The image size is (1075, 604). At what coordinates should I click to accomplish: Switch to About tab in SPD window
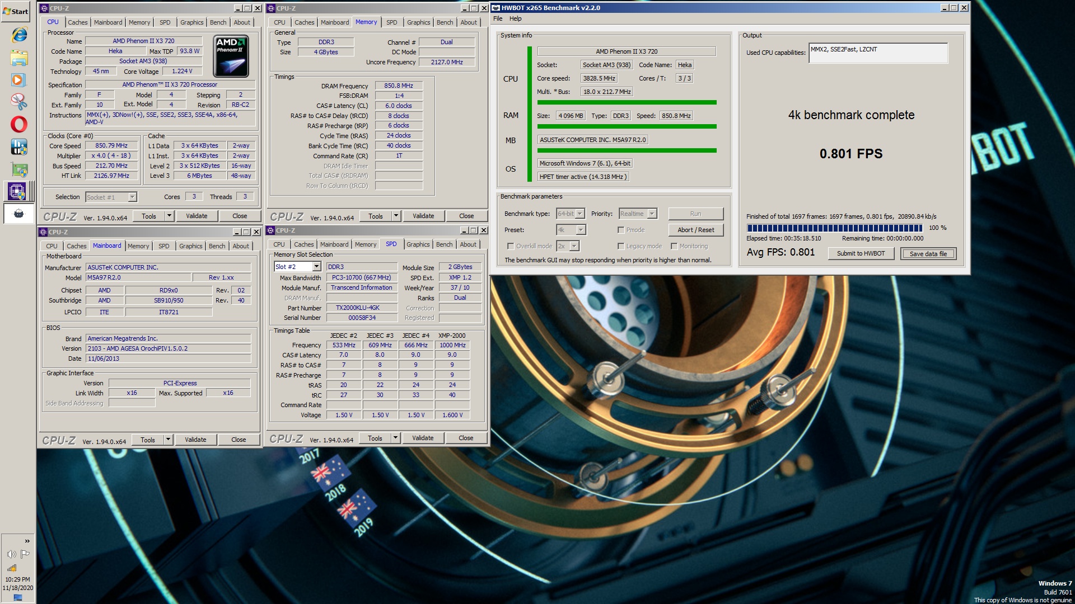pos(468,244)
